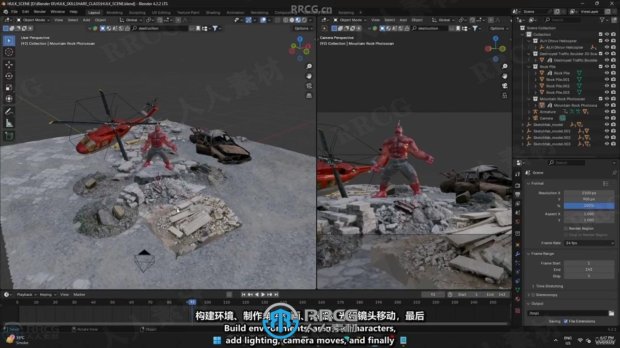Open the View Layer properties tab

(517, 203)
